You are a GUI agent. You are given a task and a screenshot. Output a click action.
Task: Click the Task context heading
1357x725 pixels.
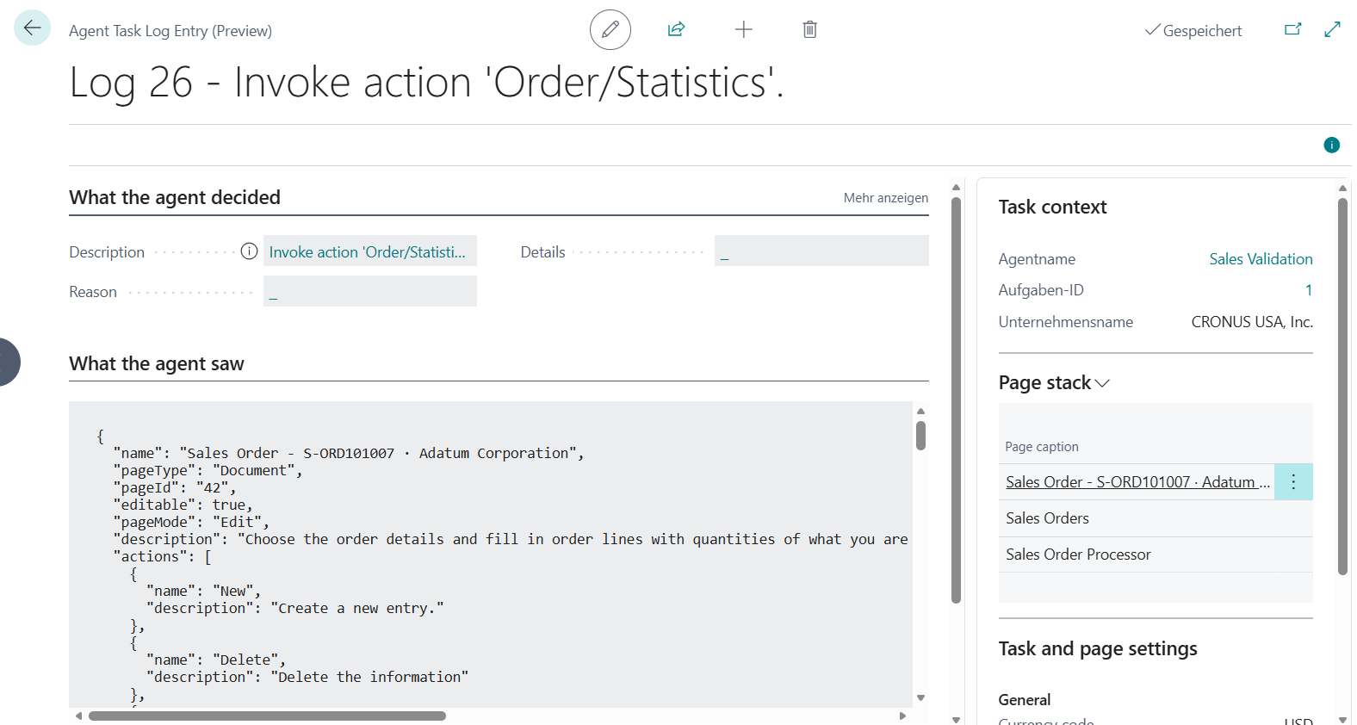1052,207
